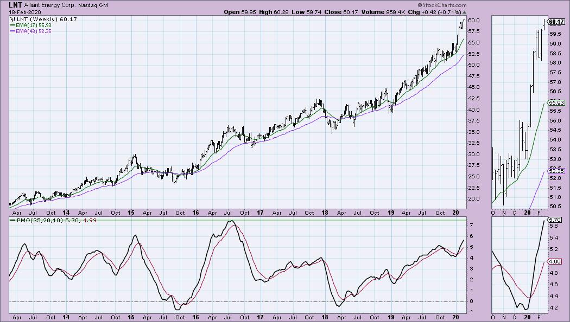The height and width of the screenshot is (322, 570).
Task: Click the 'F' month label under zoomed chart
Action: pos(539,212)
